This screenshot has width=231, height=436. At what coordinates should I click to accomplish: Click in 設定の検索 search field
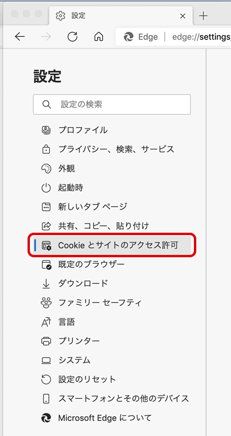pyautogui.click(x=112, y=104)
